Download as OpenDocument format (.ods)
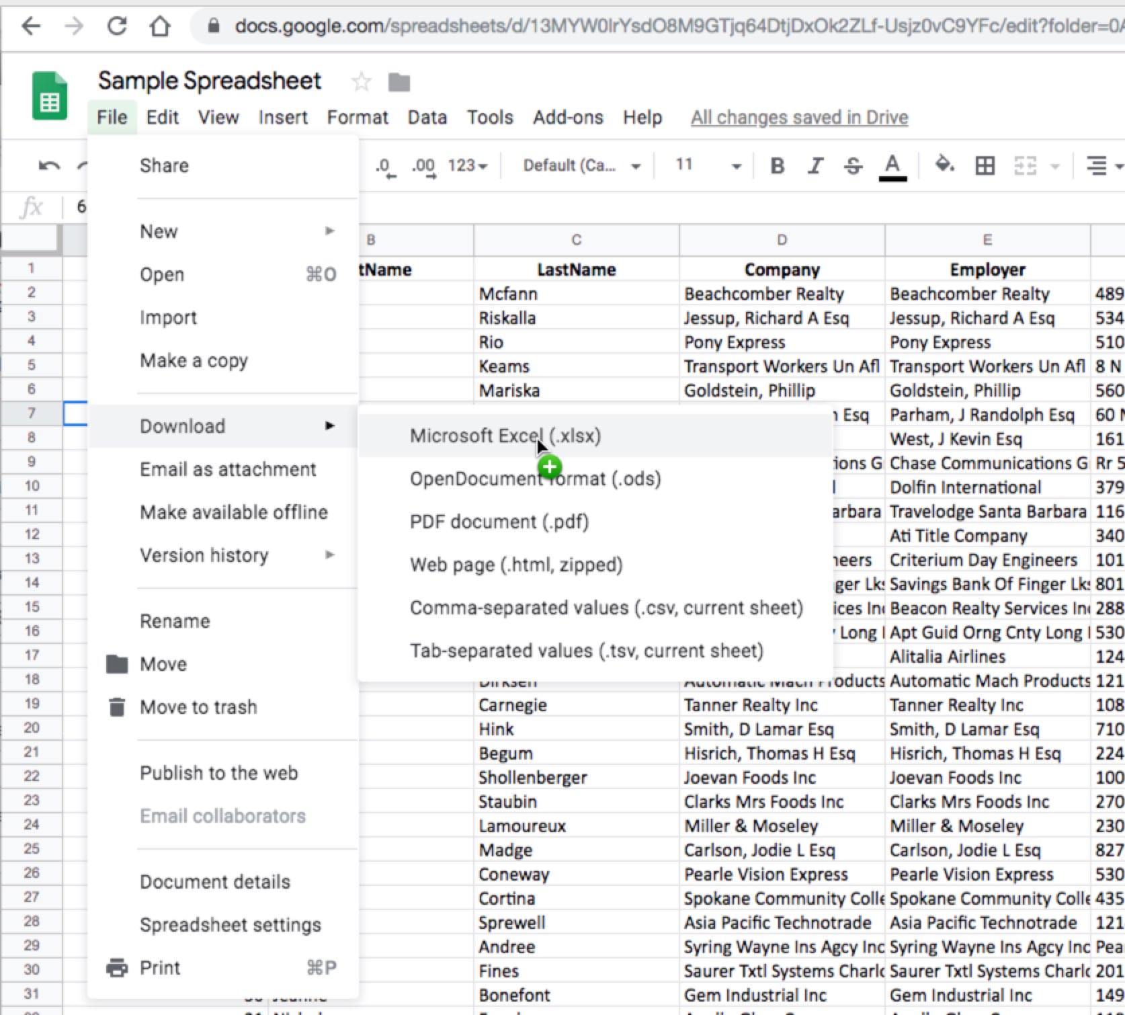 [595, 479]
